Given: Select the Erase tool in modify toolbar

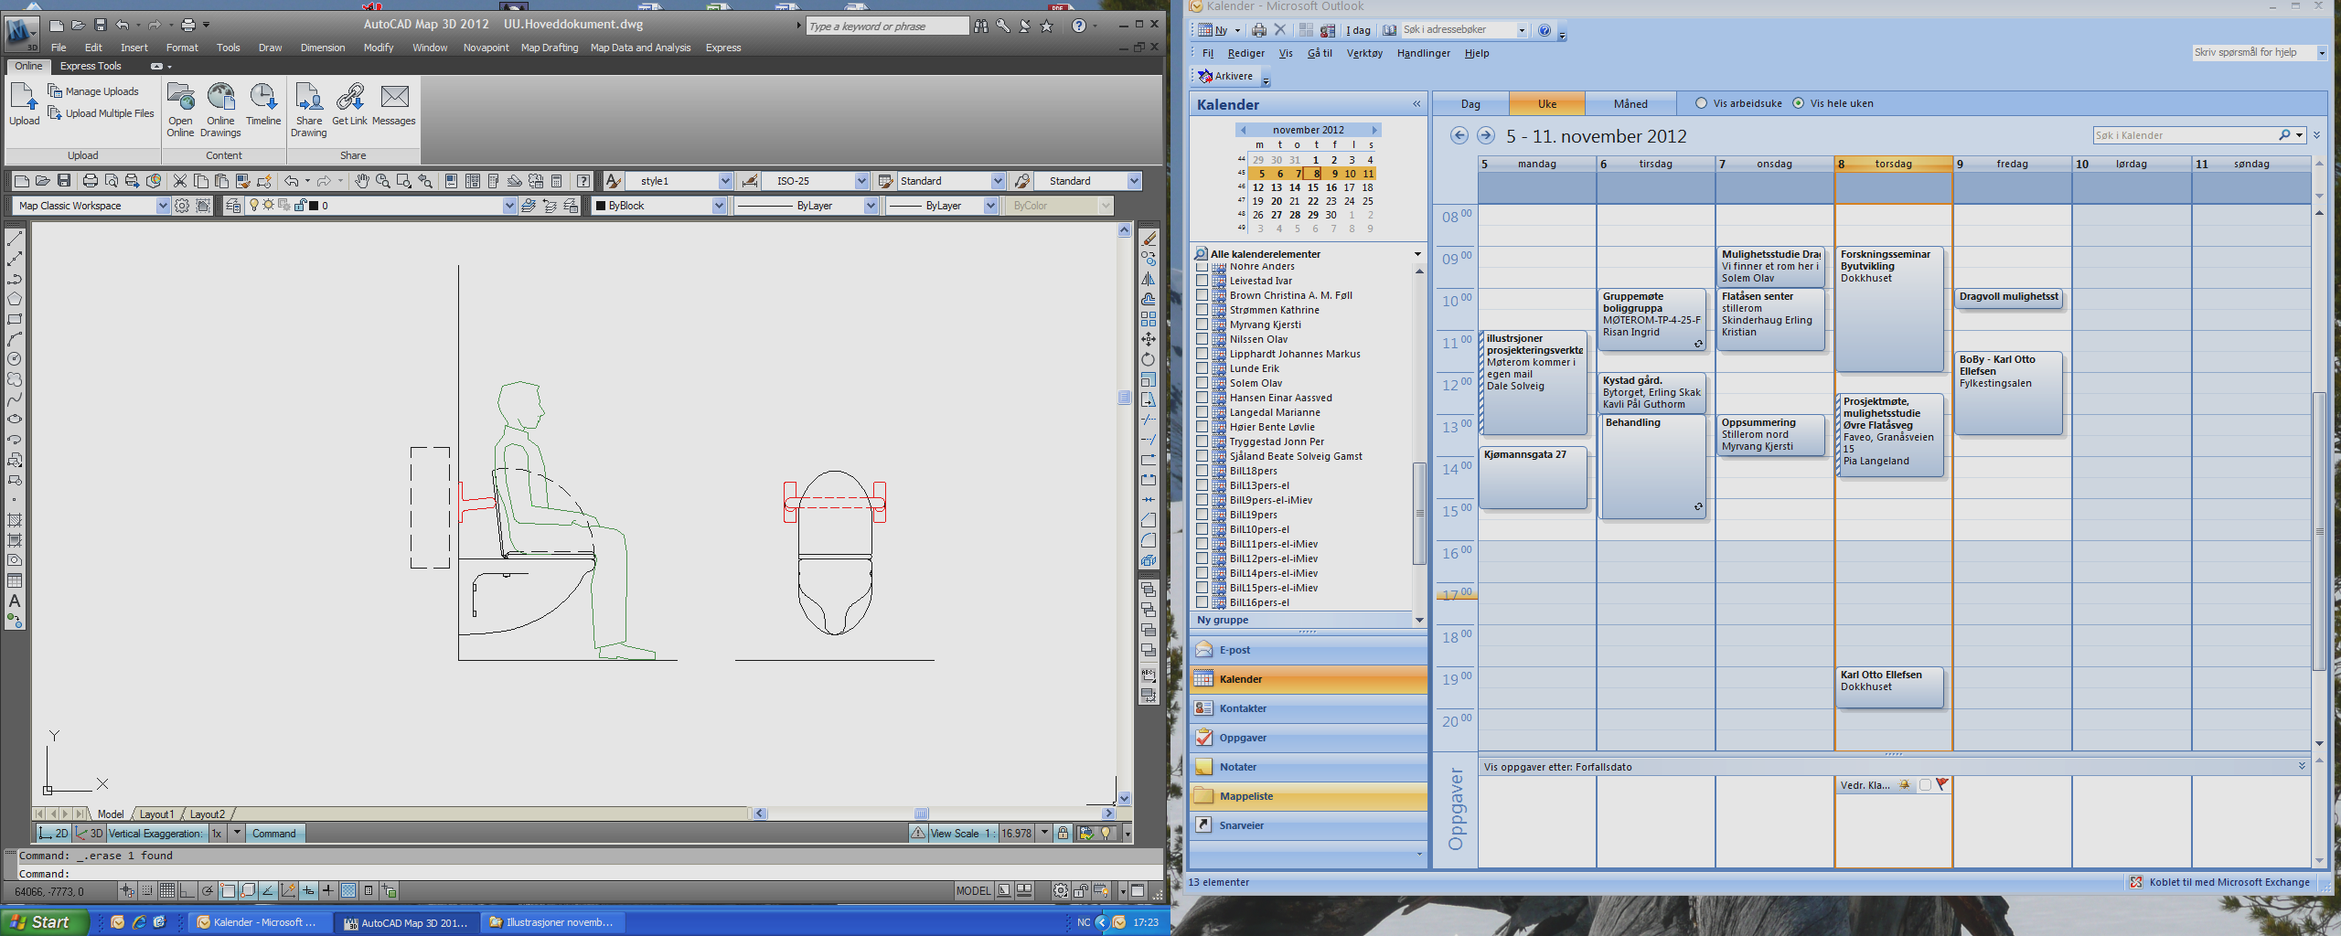Looking at the screenshot, I should click(1149, 239).
